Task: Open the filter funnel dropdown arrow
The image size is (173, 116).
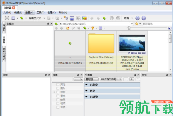Action: point(96,28)
